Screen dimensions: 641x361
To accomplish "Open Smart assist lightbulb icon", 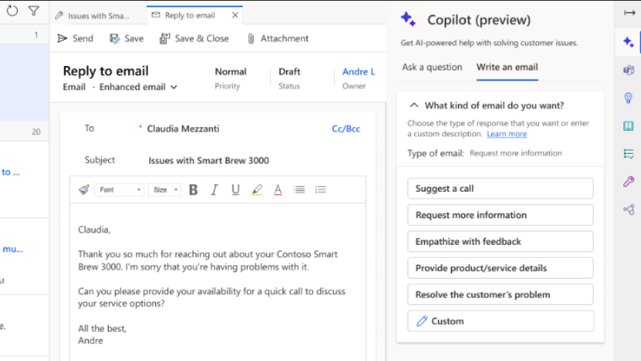I will tap(629, 98).
